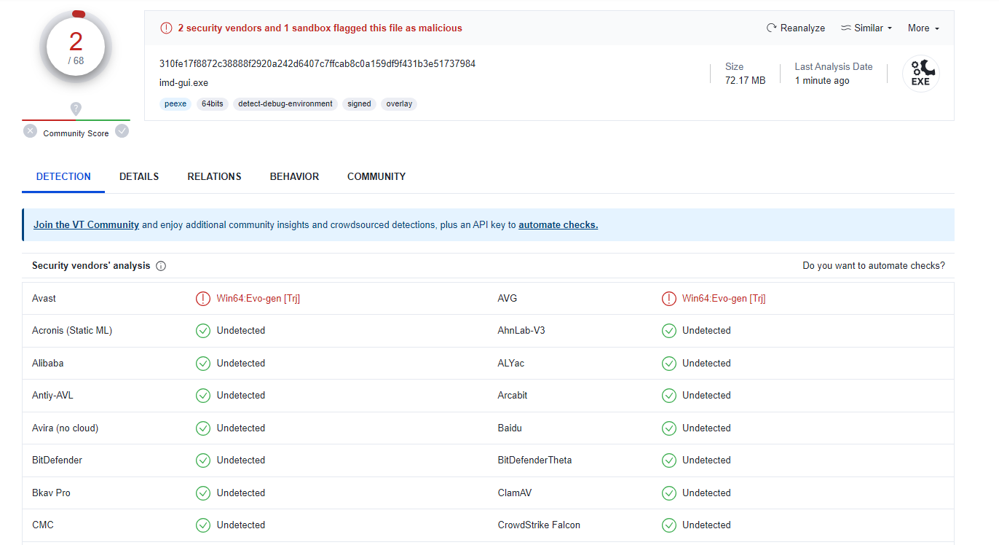Click the Community Score label
Image resolution: width=999 pixels, height=545 pixels.
coord(76,133)
